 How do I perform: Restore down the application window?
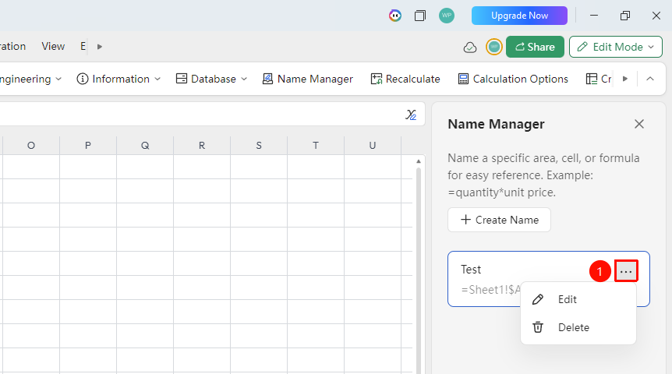[625, 16]
